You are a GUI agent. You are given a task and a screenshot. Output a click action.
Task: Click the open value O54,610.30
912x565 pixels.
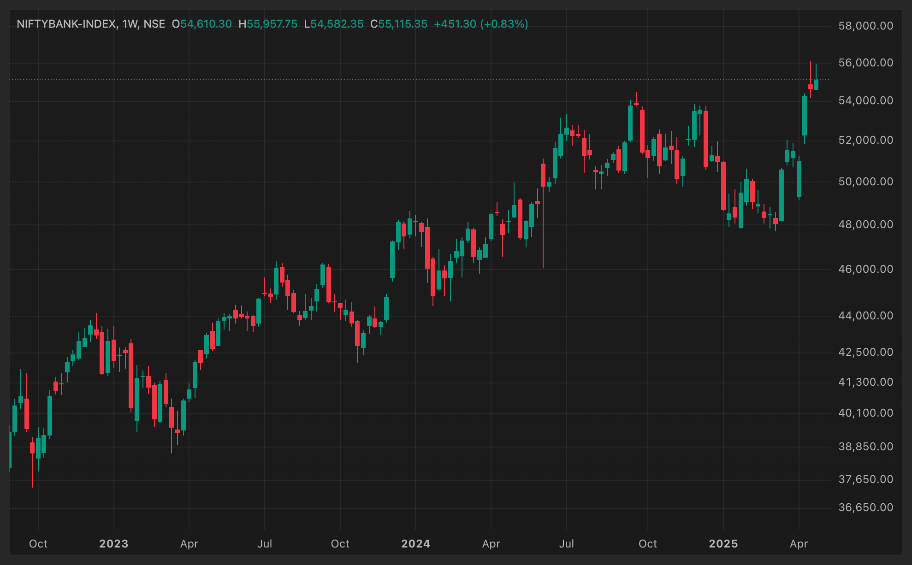[202, 24]
